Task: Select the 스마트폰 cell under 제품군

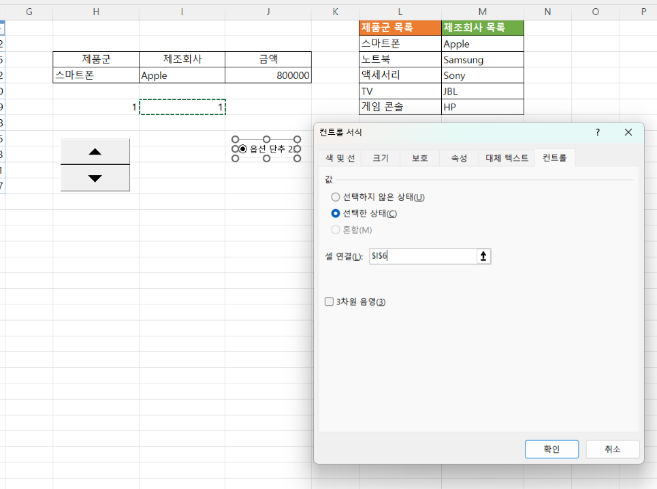Action: pyautogui.click(x=96, y=76)
